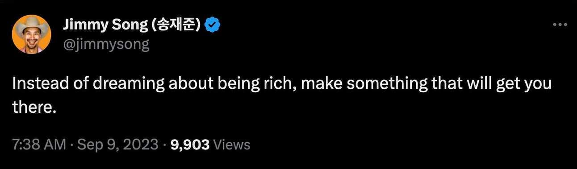This screenshot has height=169, width=577.
Task: View the 9,903 view count
Action: 191,144
